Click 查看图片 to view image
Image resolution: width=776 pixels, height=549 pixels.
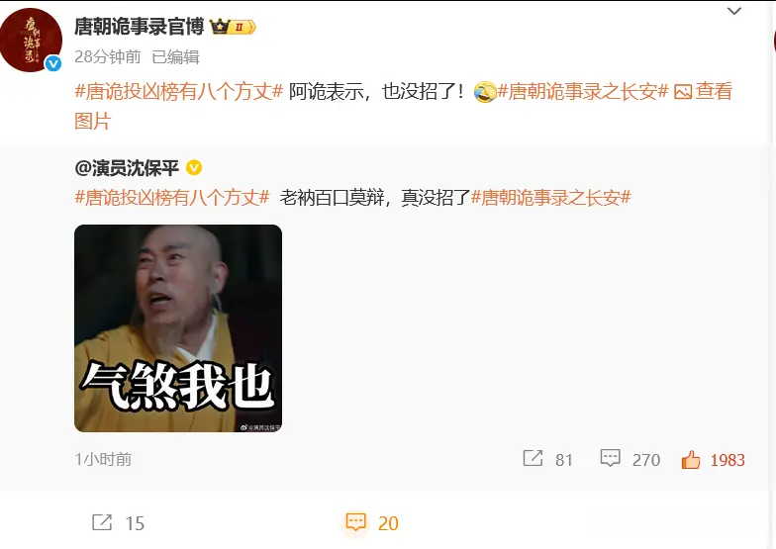pos(703,92)
